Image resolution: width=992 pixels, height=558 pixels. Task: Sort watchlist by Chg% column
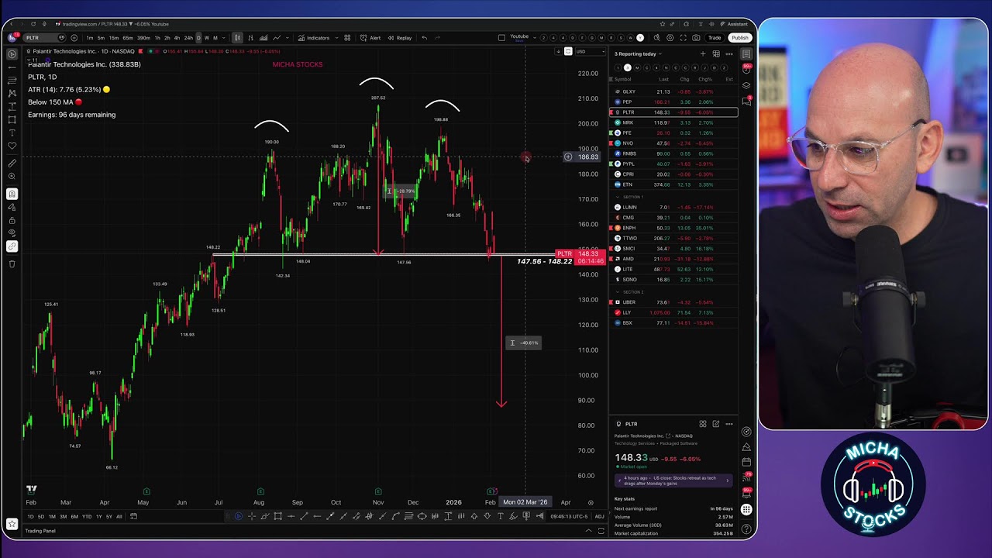click(x=705, y=79)
